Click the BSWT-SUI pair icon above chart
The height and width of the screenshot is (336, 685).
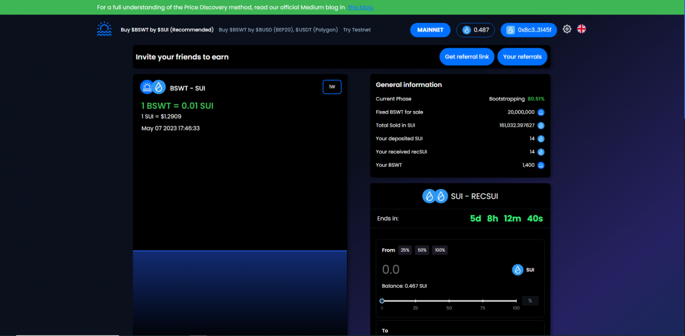click(152, 87)
